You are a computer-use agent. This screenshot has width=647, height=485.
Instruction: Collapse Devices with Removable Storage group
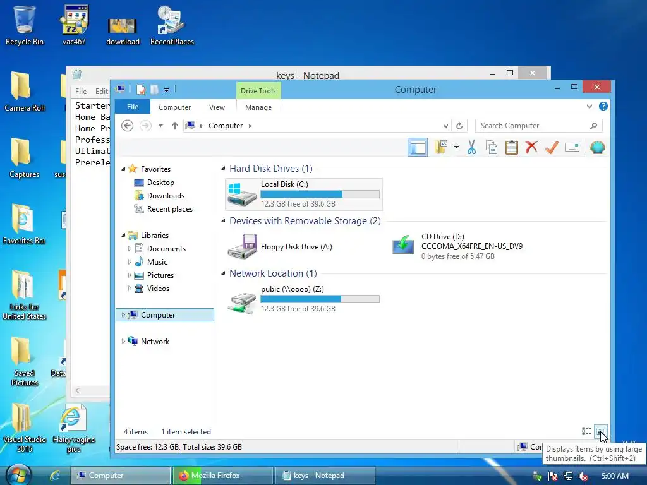(223, 220)
